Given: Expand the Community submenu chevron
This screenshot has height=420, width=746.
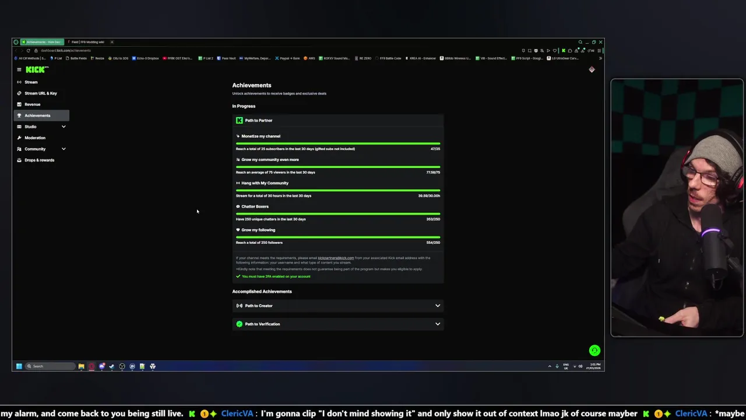Looking at the screenshot, I should pos(64,149).
